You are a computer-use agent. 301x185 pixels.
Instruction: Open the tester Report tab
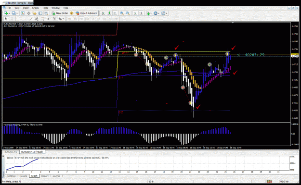pos(45,176)
